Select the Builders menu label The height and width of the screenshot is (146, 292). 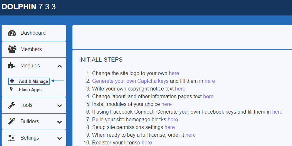30,121
